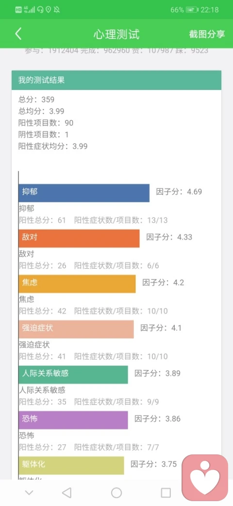Tap the 因子分：4.69 score label
The height and width of the screenshot is (506, 233).
click(x=179, y=192)
